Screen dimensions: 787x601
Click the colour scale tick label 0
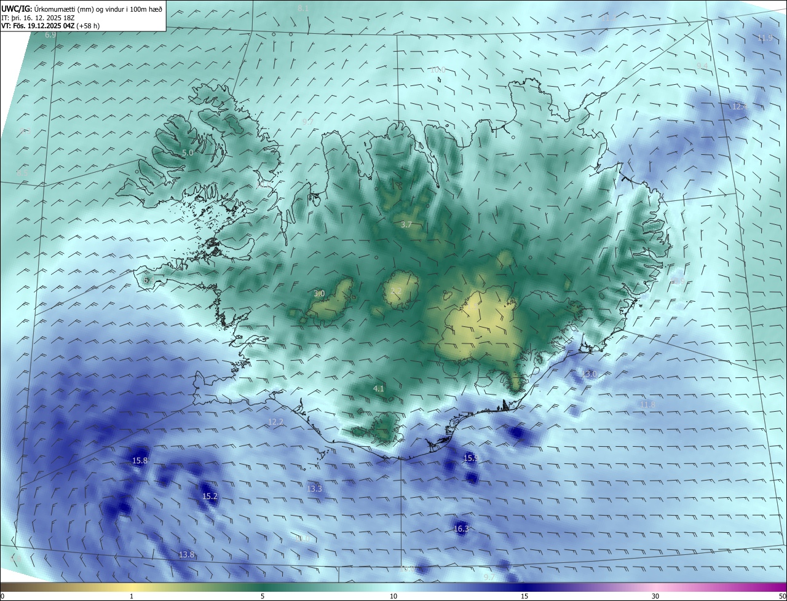[2, 596]
